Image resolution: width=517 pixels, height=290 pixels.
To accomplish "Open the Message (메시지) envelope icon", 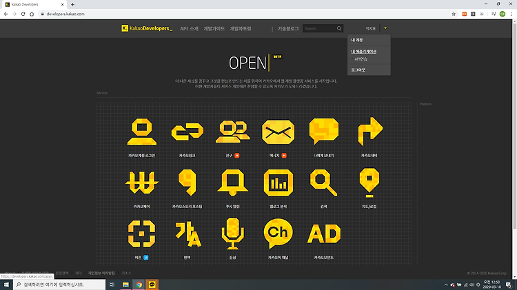I will pyautogui.click(x=278, y=132).
